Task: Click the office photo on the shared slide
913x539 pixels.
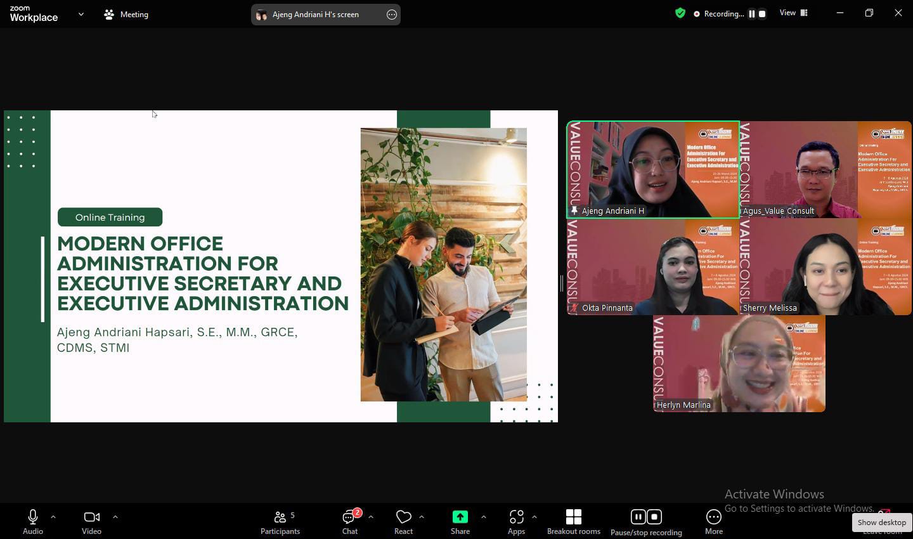Action: click(443, 264)
